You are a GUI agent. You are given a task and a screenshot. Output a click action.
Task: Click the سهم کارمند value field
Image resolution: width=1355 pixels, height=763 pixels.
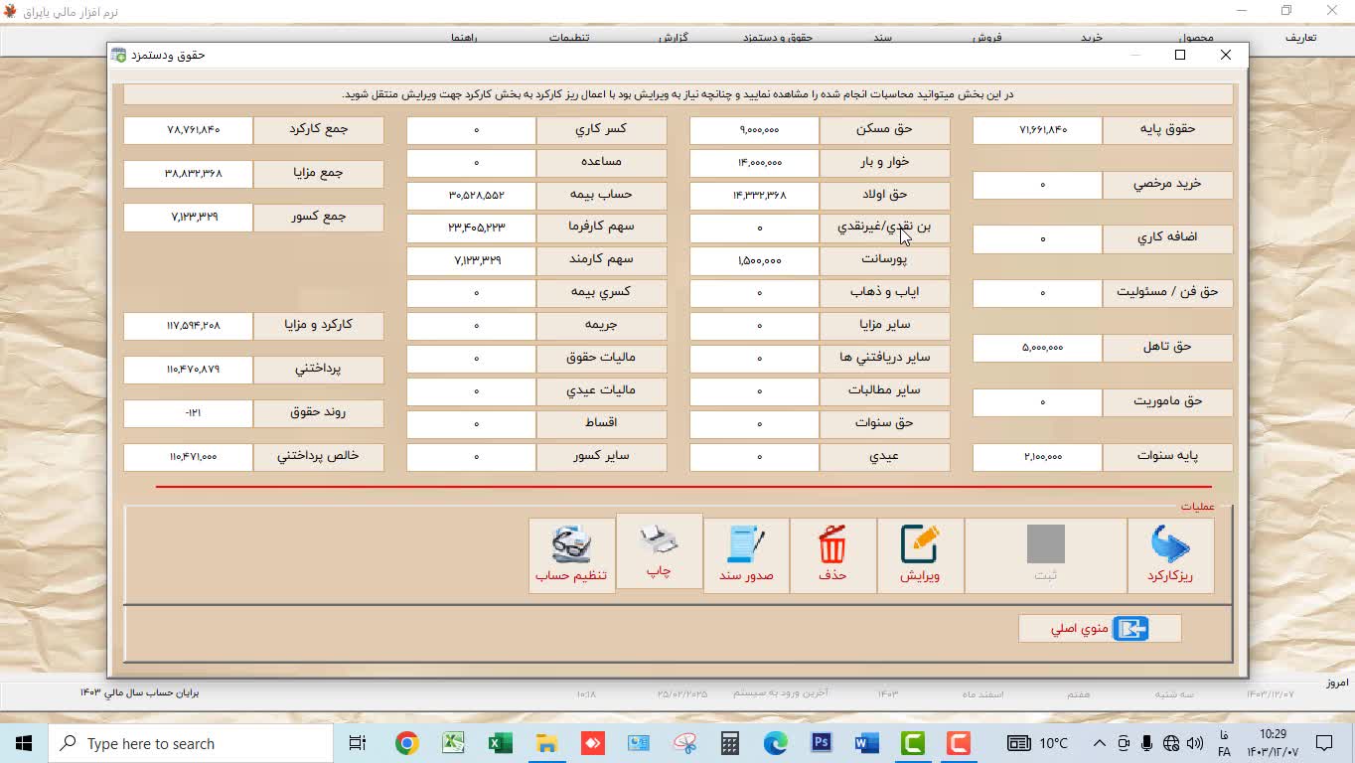pos(471,261)
